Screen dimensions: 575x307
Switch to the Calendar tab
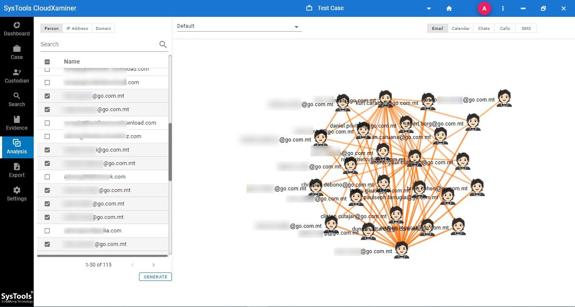click(x=460, y=29)
